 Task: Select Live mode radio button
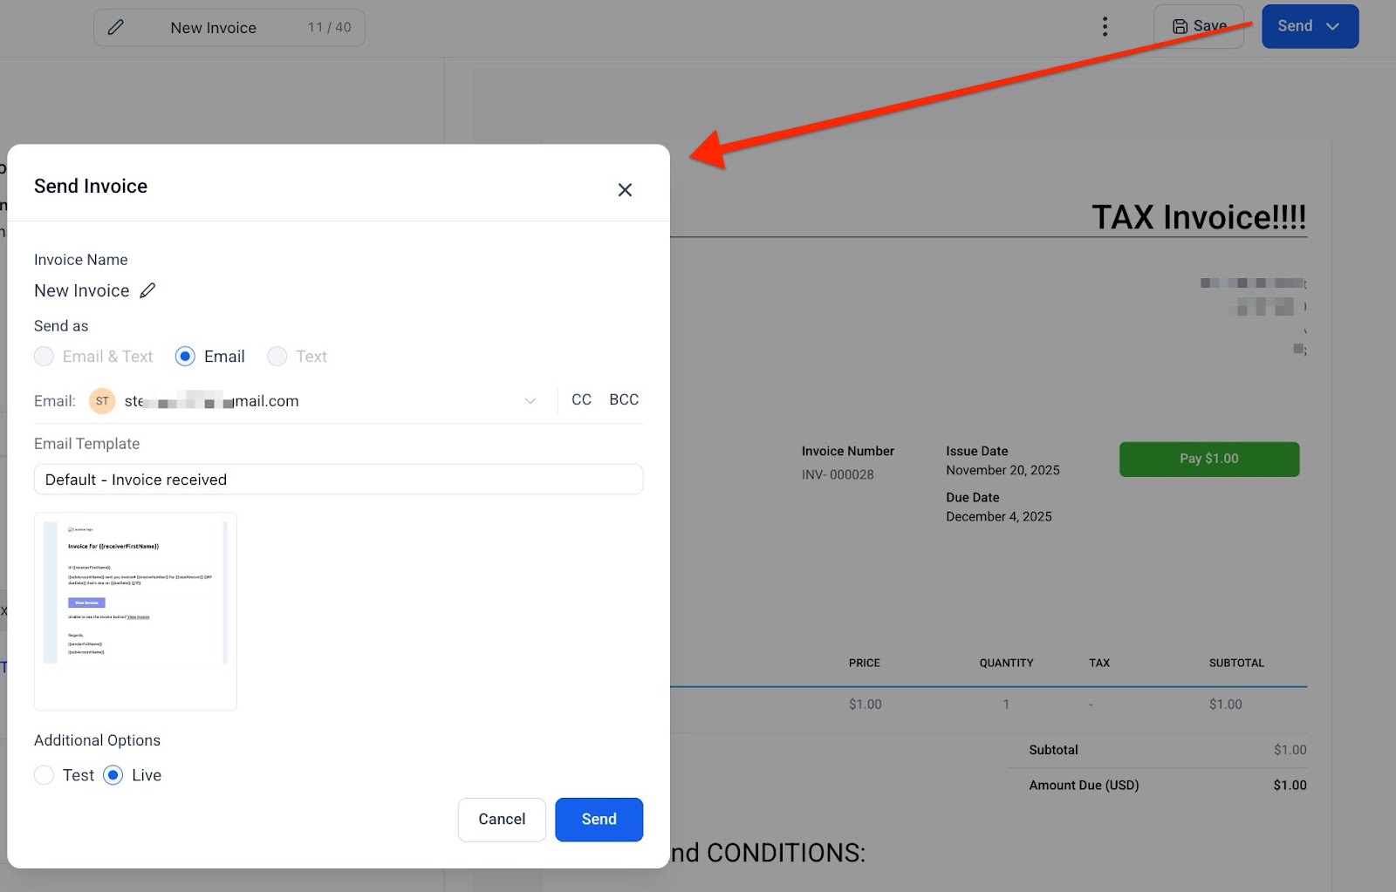[113, 775]
